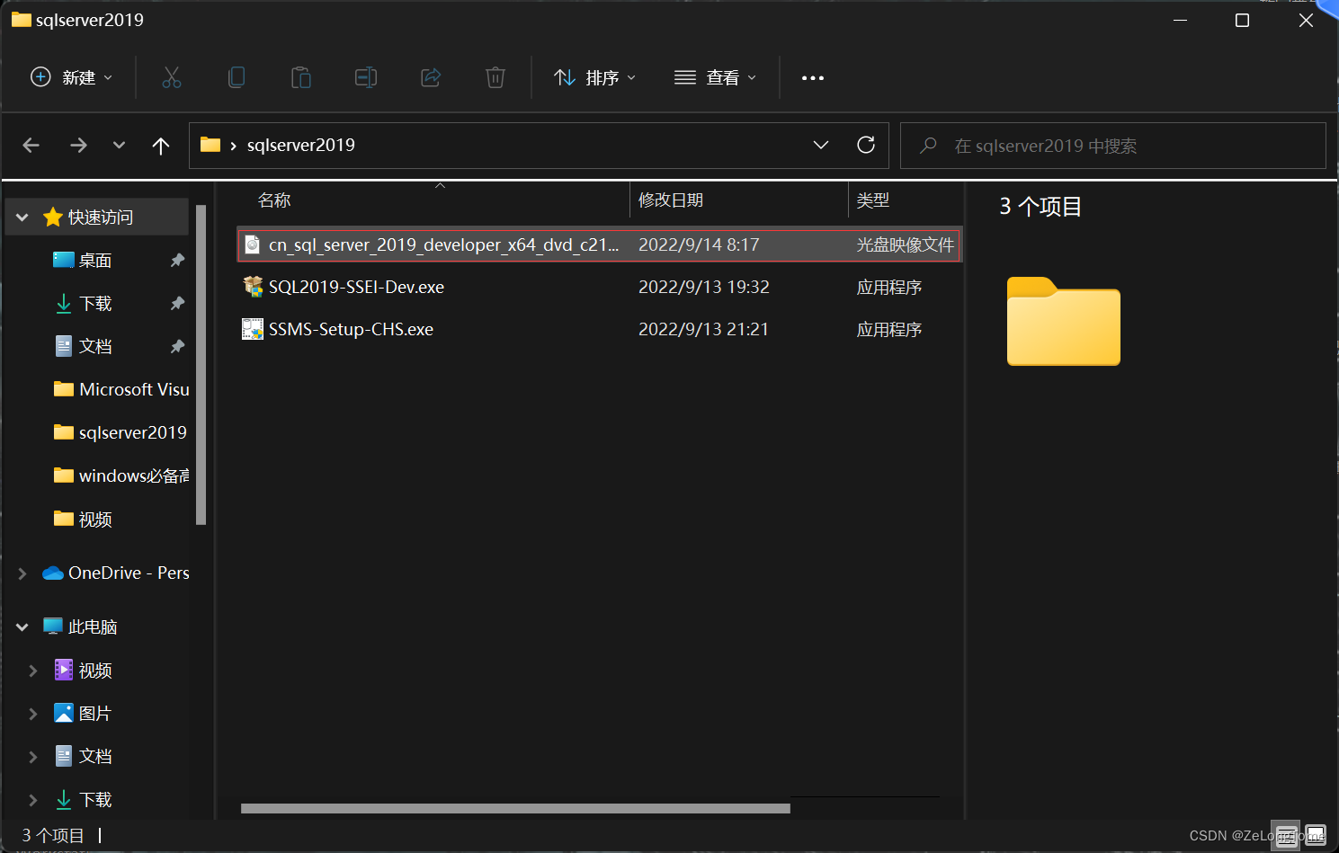The width and height of the screenshot is (1339, 853).
Task: Switch to large icons view in status bar
Action: [x=1316, y=836]
